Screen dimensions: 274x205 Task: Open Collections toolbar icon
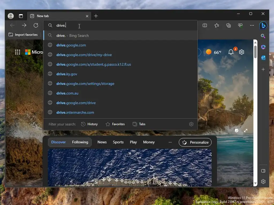click(x=229, y=25)
